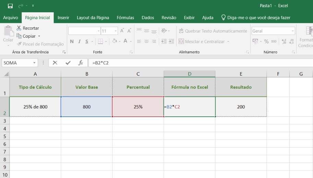313x178 pixels.
Task: Open Alinhamento group dialog launcher
Action: tap(248, 52)
